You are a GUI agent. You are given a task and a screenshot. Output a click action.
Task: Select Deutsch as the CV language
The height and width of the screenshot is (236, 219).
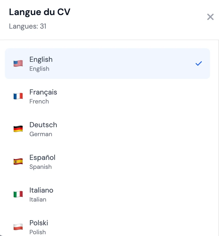[107, 129]
